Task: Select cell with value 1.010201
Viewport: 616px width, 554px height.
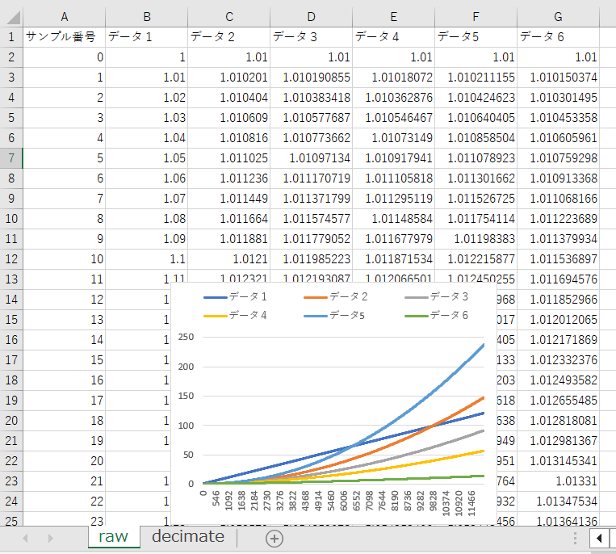Action: pyautogui.click(x=229, y=78)
